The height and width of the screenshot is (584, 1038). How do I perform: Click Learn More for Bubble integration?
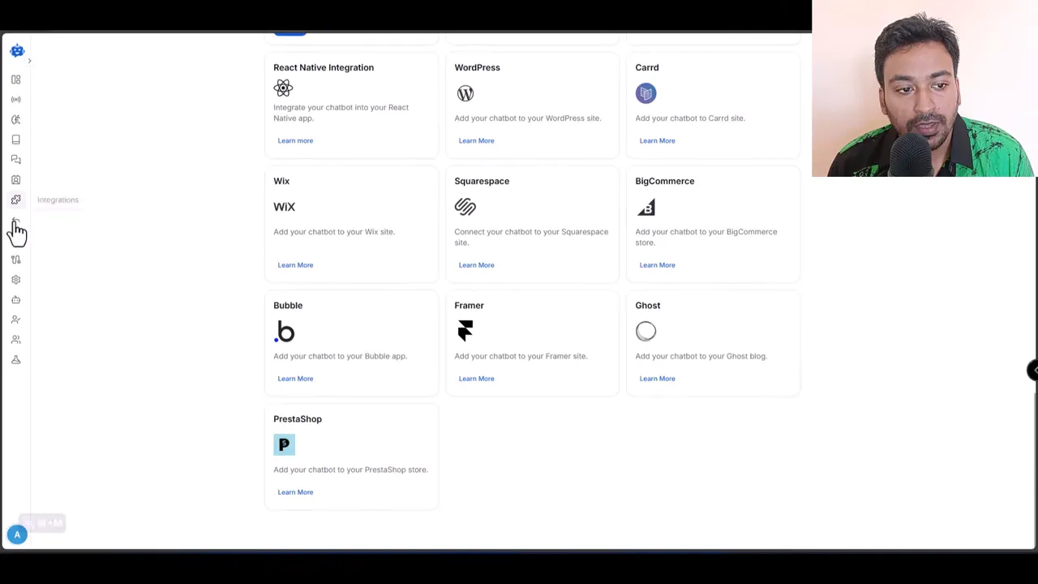295,378
